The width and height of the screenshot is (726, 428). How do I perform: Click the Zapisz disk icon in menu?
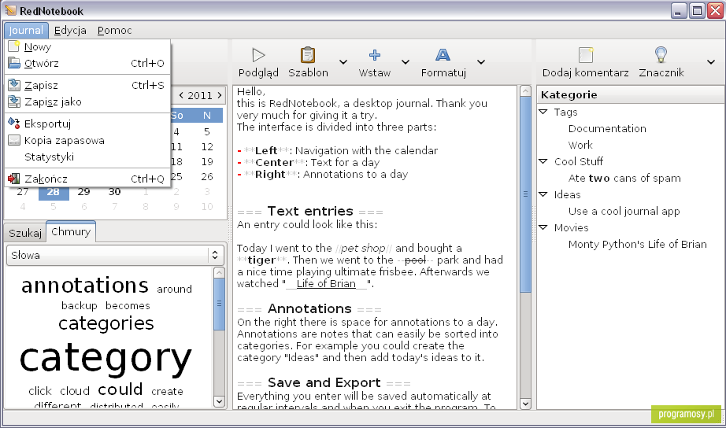[x=14, y=85]
